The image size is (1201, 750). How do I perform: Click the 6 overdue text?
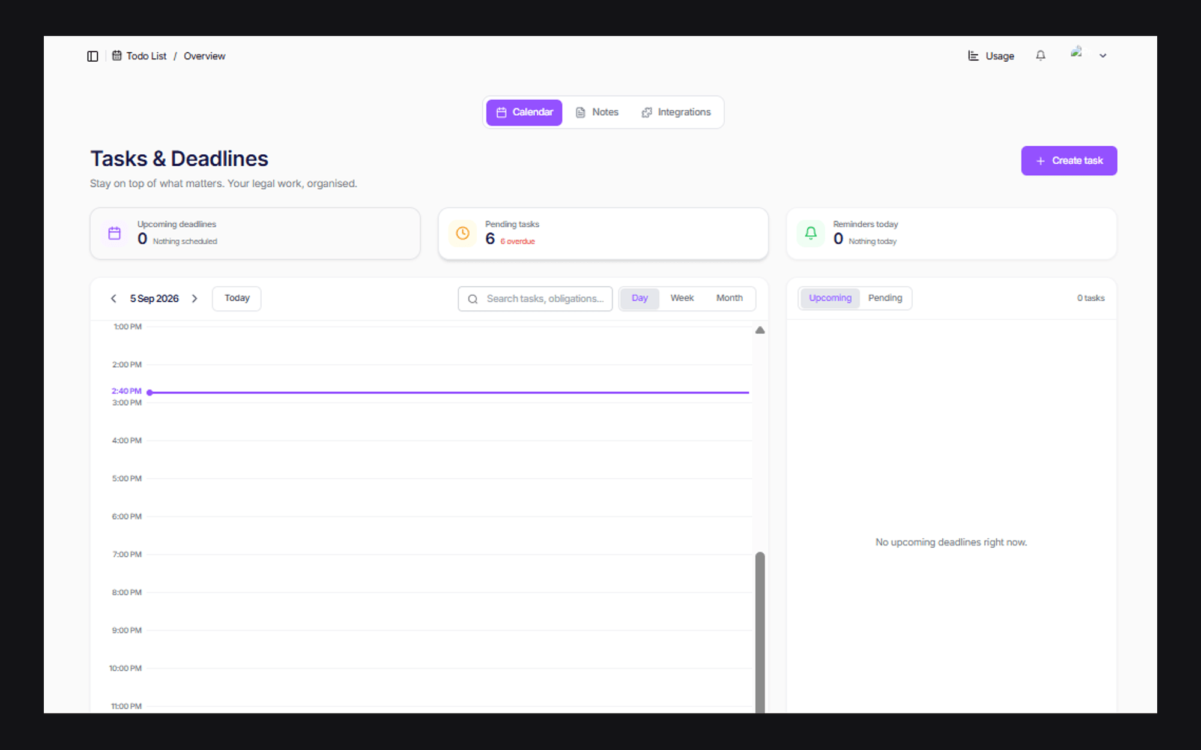[x=518, y=241]
